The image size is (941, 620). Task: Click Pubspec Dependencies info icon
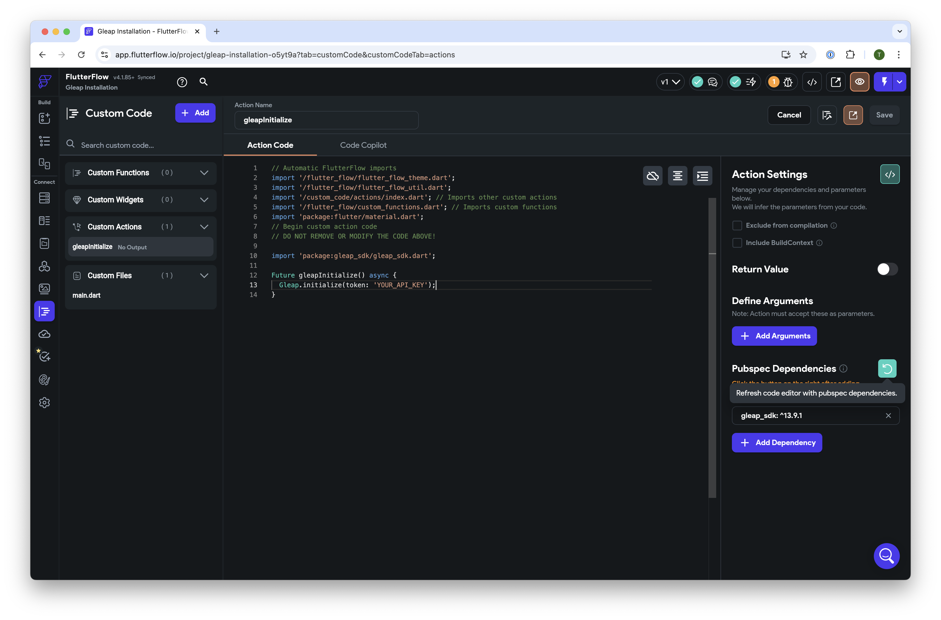point(843,368)
